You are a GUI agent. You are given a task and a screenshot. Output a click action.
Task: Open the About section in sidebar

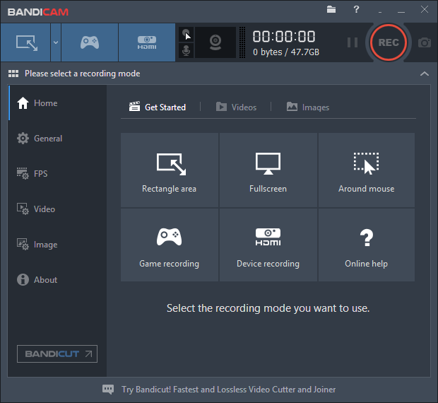coord(57,280)
